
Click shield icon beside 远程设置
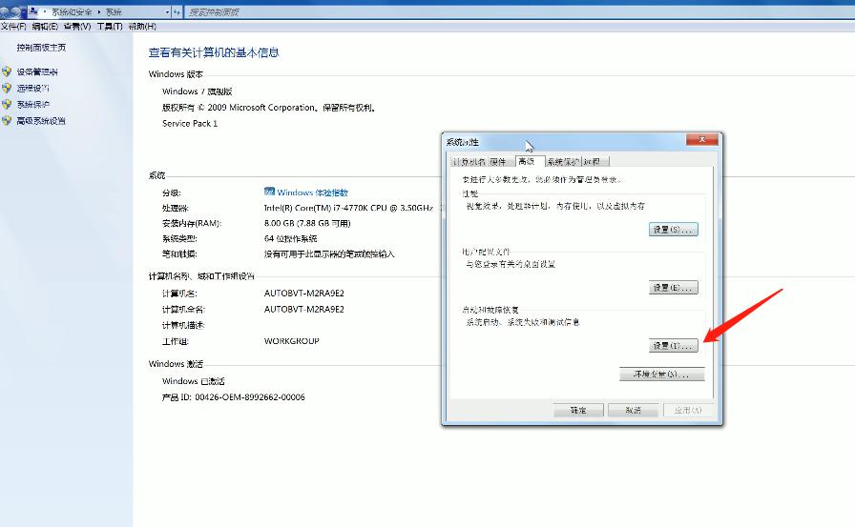point(7,88)
